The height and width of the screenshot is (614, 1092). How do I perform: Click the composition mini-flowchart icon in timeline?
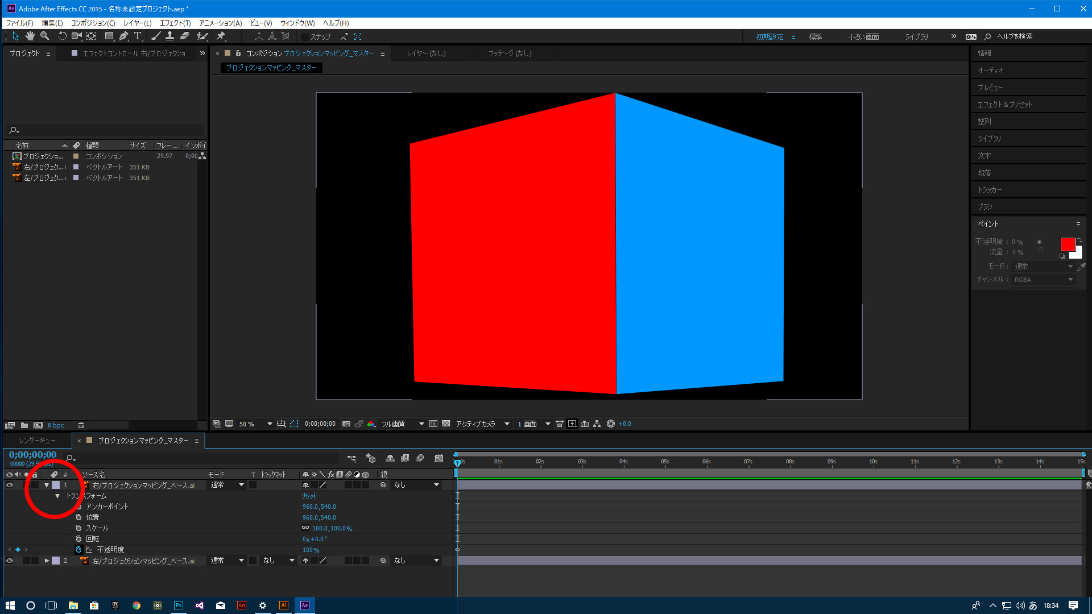pyautogui.click(x=351, y=458)
